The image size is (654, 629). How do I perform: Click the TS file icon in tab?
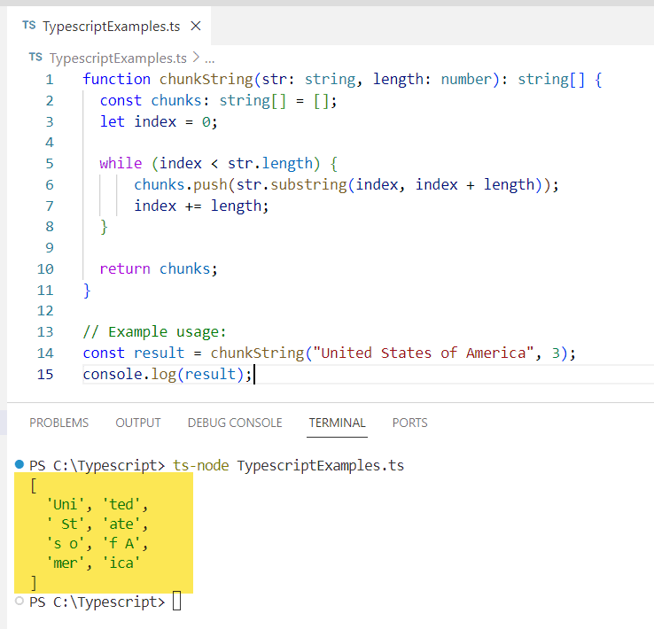click(28, 26)
